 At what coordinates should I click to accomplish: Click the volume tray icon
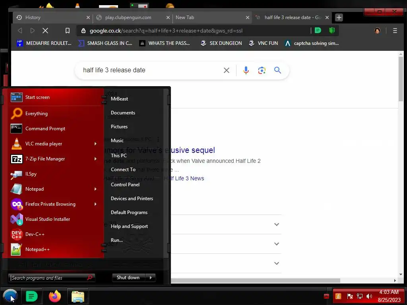(x=369, y=296)
